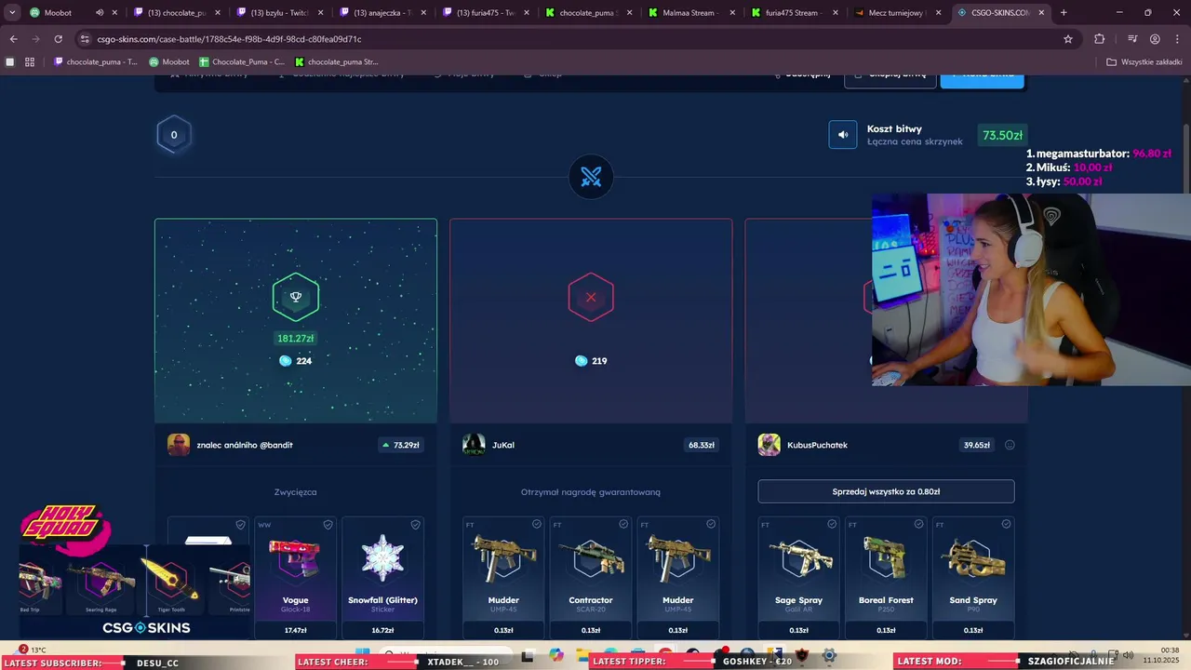Toggle the checkmark on Sage Spray card

[832, 525]
